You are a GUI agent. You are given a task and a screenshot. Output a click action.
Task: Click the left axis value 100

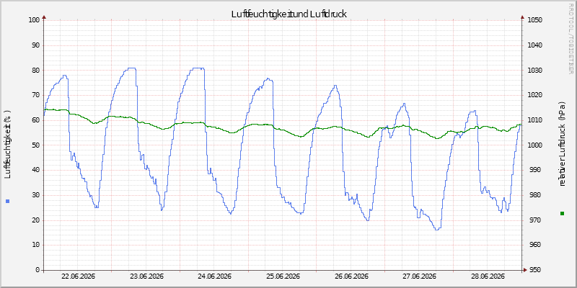click(x=34, y=20)
